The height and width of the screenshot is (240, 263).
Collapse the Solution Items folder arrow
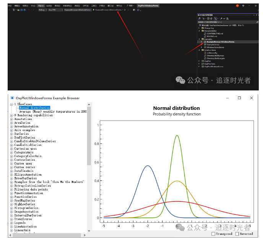(199, 50)
